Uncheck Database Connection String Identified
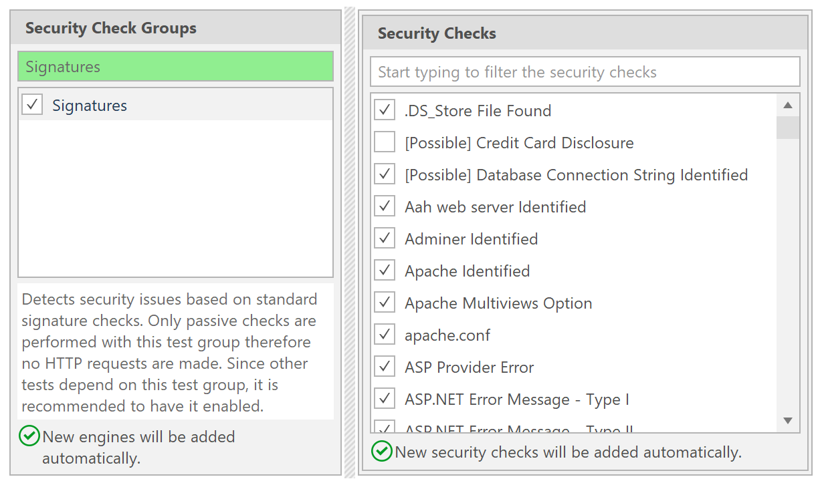The image size is (822, 485). [385, 174]
